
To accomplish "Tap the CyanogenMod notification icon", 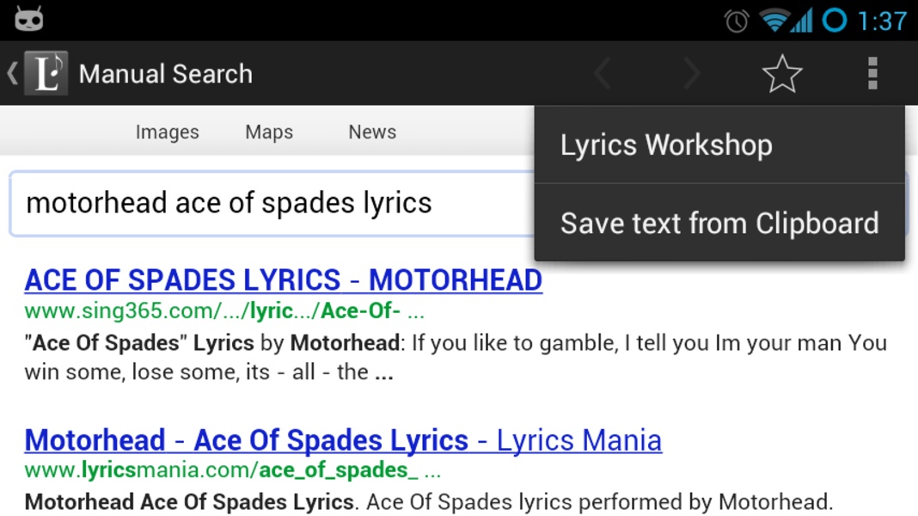I will pos(28,19).
